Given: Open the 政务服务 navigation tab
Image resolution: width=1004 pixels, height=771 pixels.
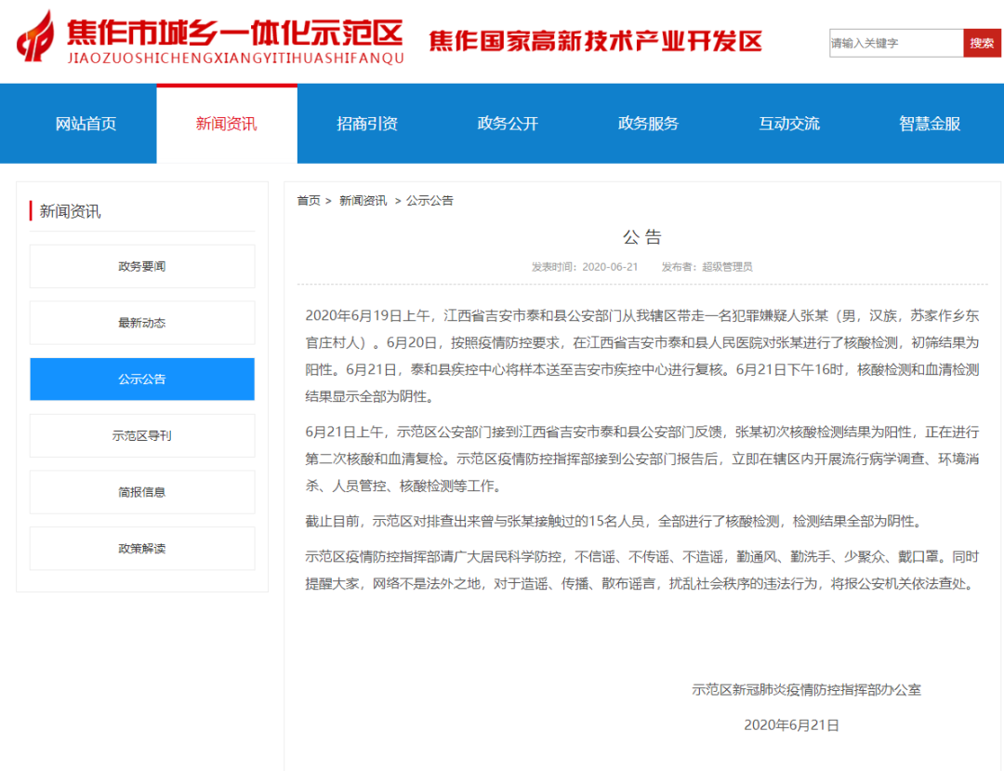Looking at the screenshot, I should pos(648,124).
